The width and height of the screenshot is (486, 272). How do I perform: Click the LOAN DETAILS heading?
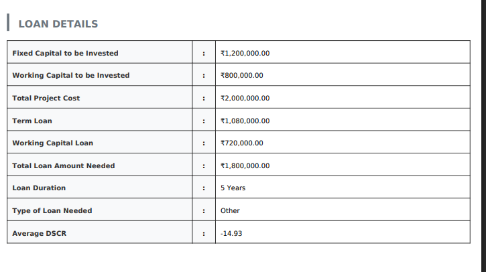(58, 24)
